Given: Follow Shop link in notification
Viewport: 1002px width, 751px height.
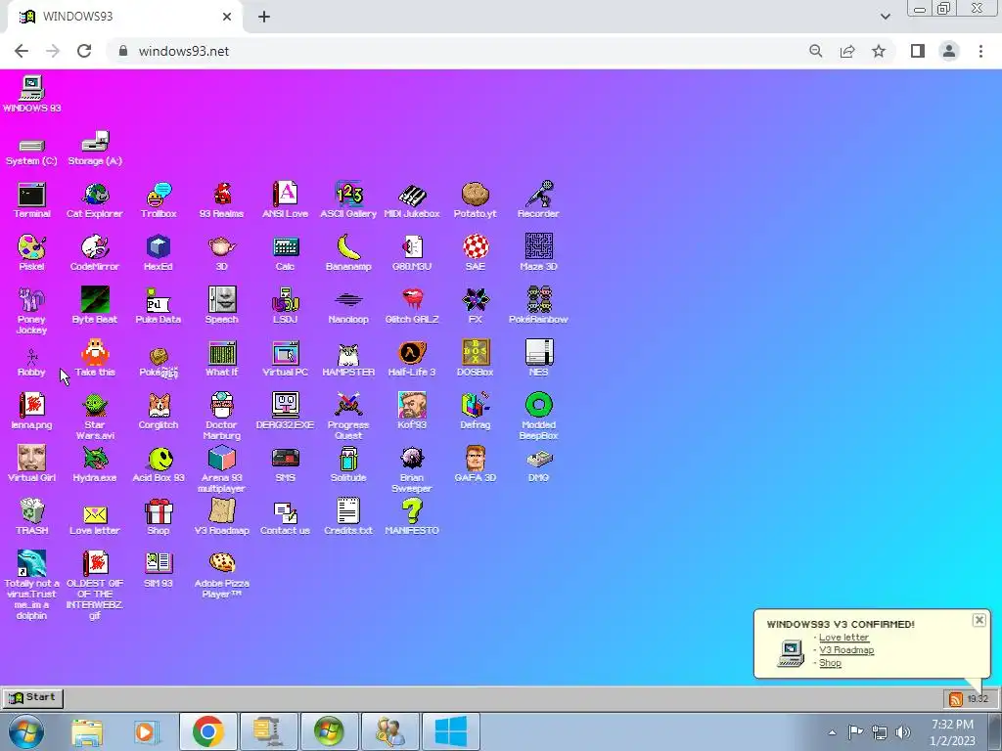Looking at the screenshot, I should tap(830, 663).
